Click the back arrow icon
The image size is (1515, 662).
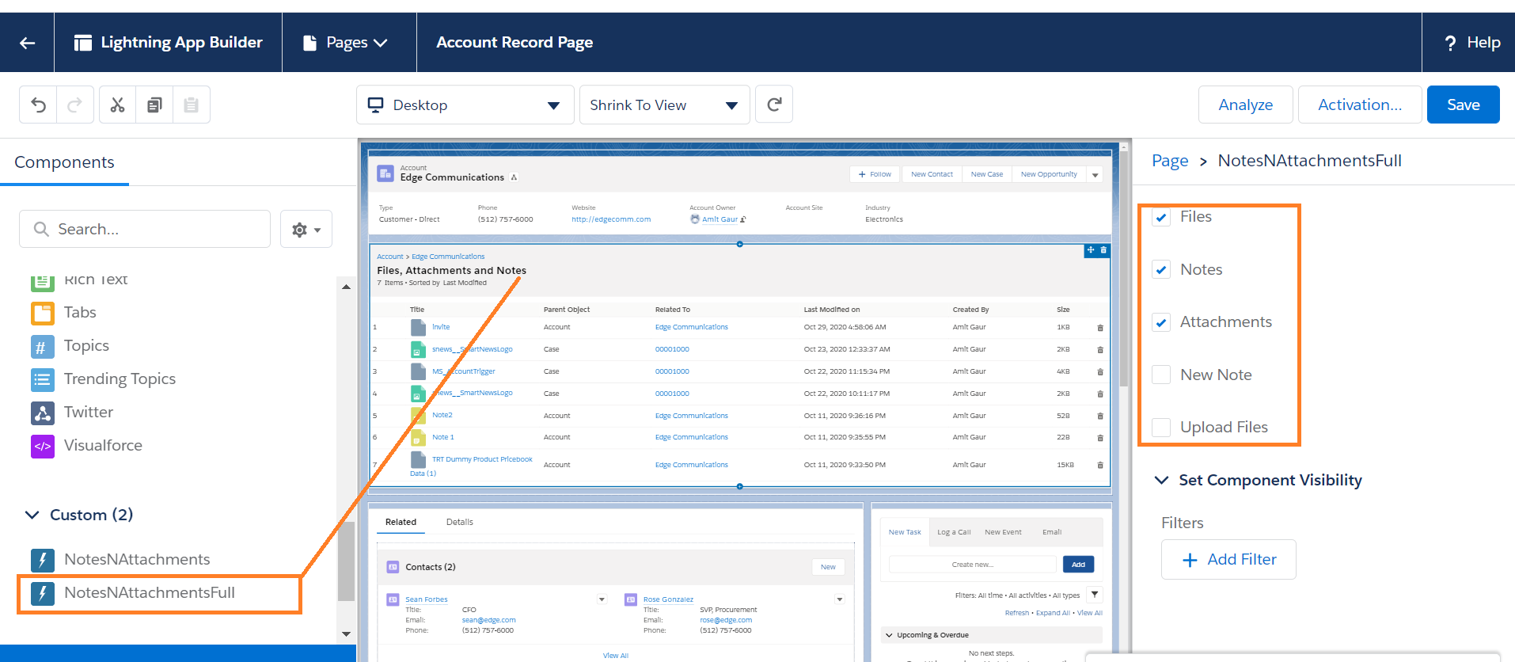point(27,43)
